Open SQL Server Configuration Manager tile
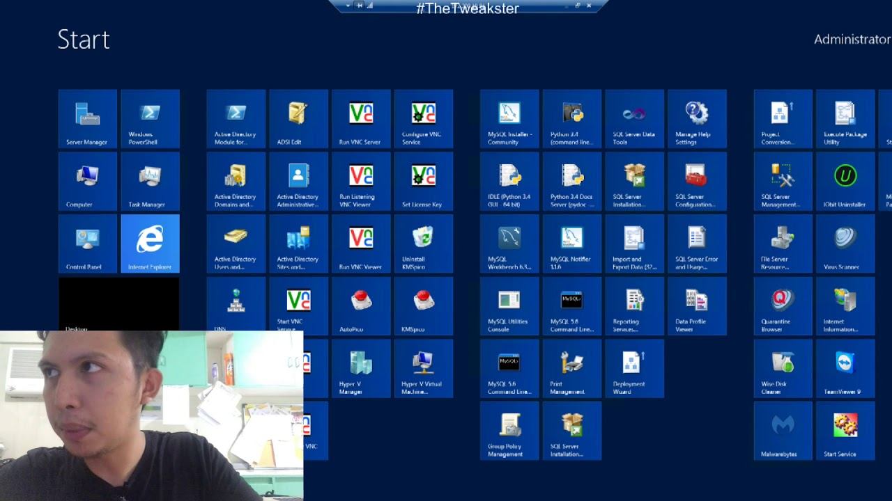 tap(697, 182)
